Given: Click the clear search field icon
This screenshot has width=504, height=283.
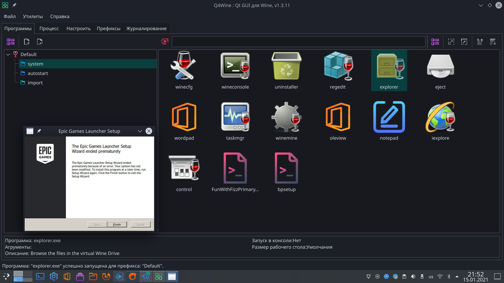Looking at the screenshot, I should pyautogui.click(x=165, y=41).
